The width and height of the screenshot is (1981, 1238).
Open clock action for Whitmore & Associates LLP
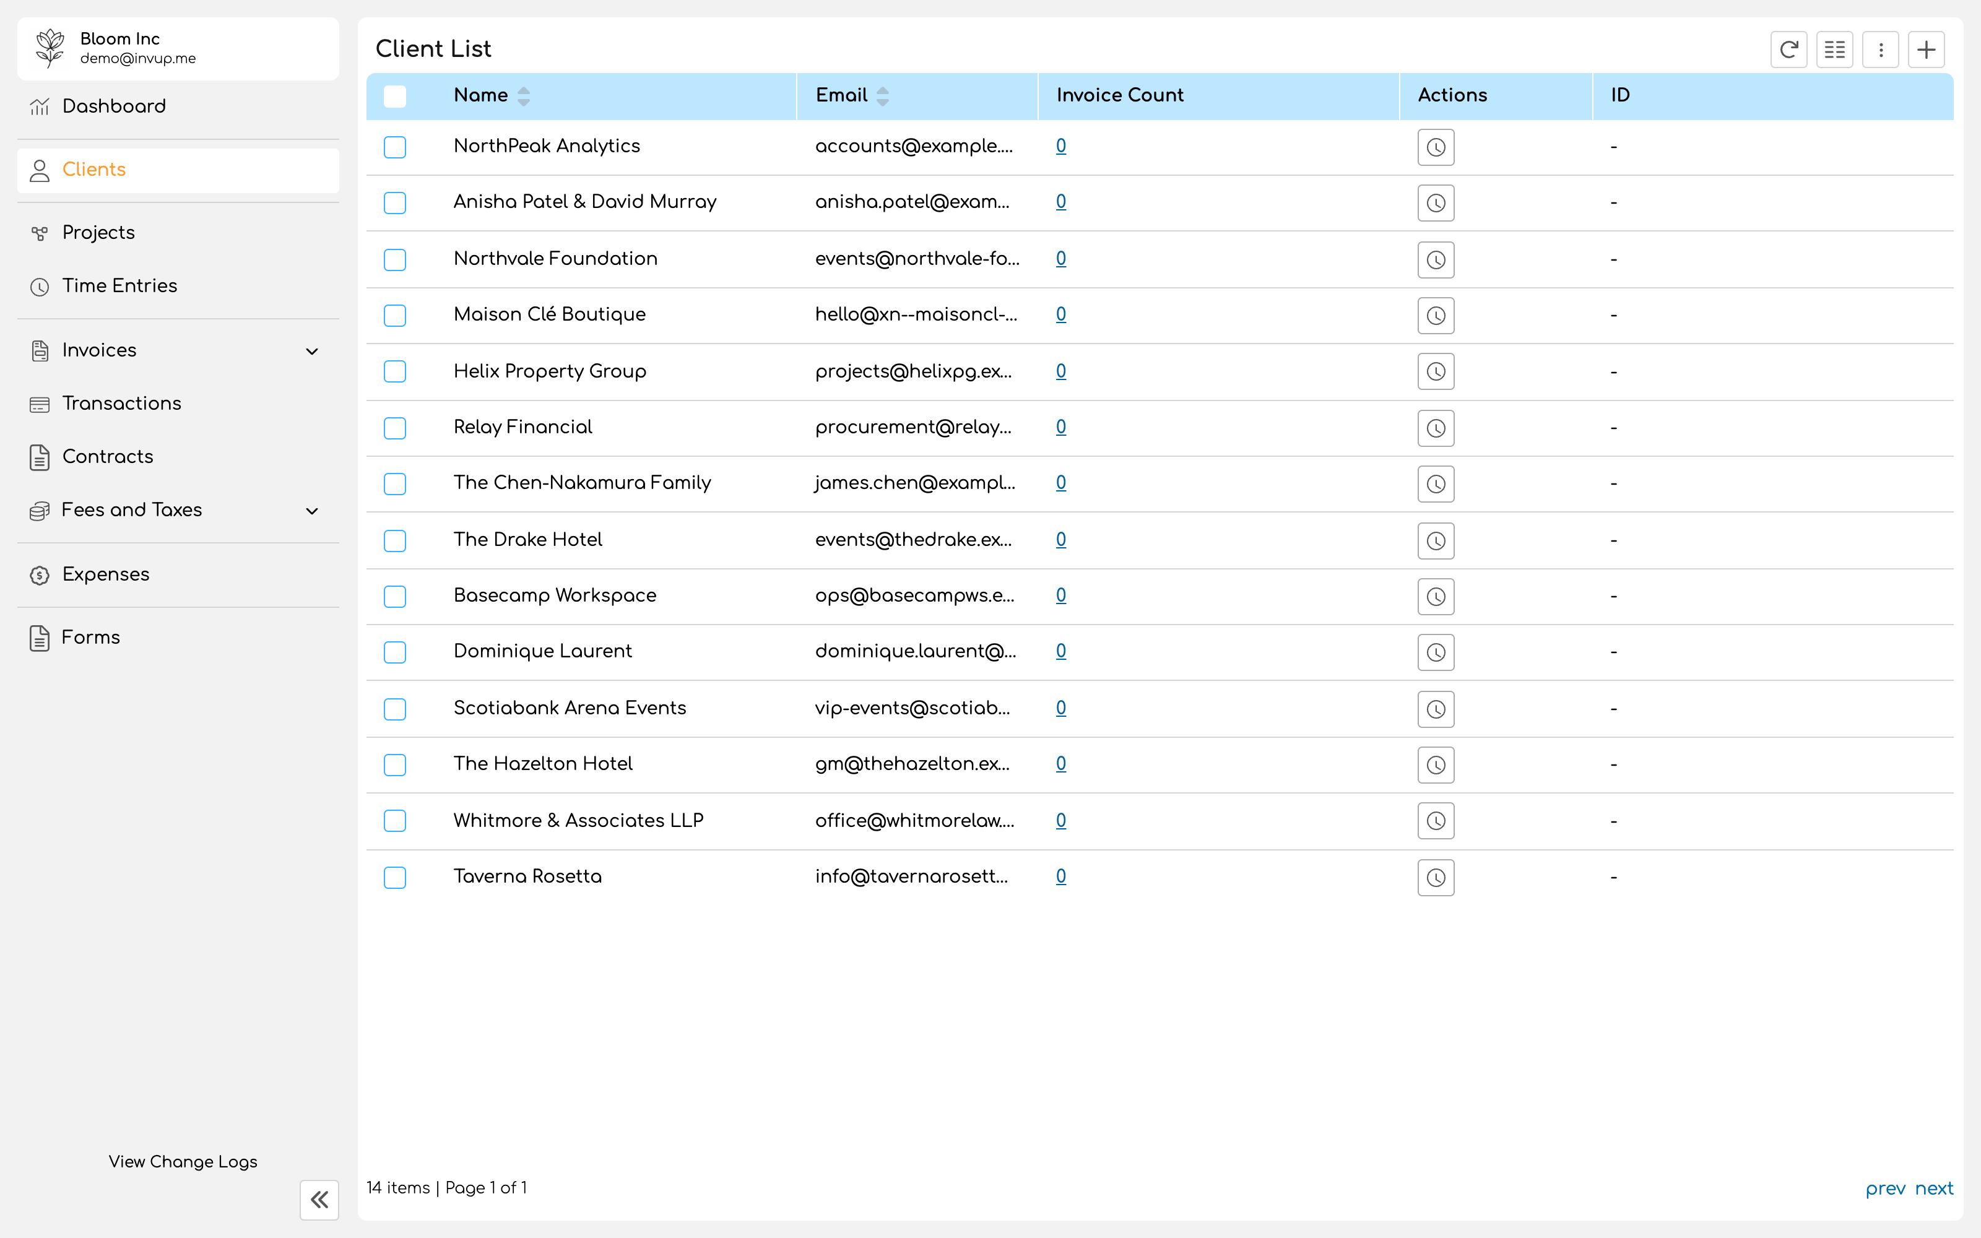point(1436,821)
